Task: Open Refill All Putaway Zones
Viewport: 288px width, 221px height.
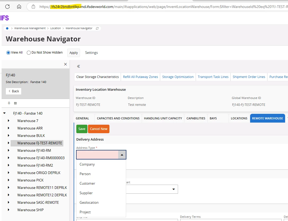Action: (x=140, y=77)
